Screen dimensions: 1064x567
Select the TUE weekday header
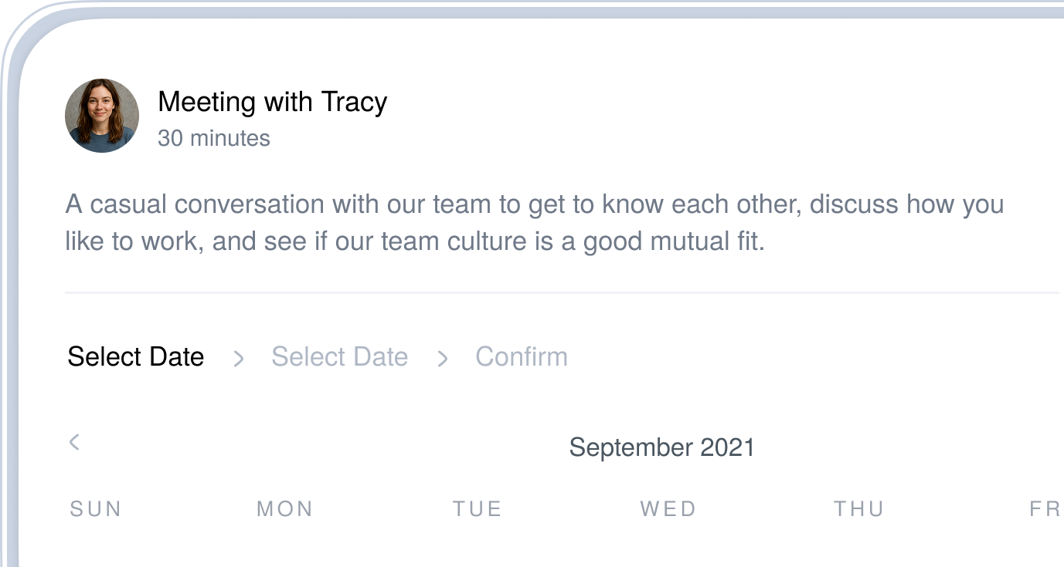pyautogui.click(x=478, y=509)
